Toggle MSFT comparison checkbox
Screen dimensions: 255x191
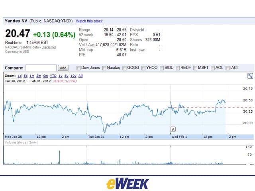195,68
